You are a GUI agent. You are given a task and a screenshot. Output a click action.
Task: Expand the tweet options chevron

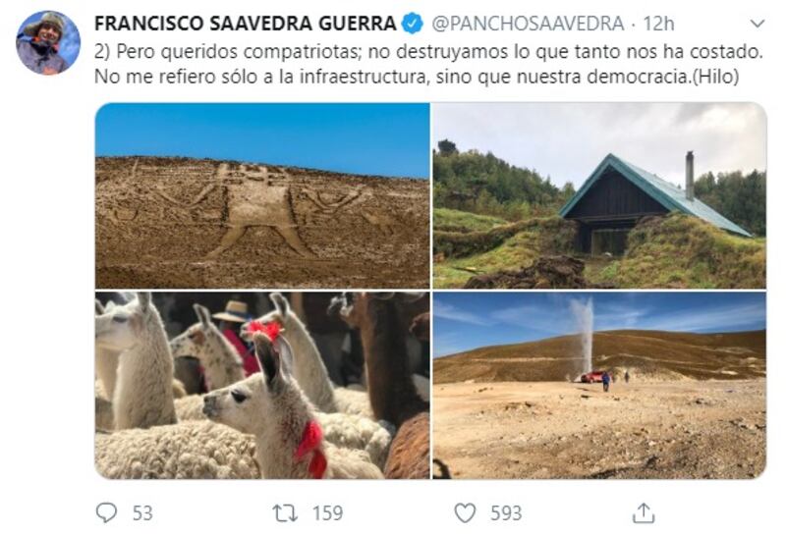tap(757, 24)
